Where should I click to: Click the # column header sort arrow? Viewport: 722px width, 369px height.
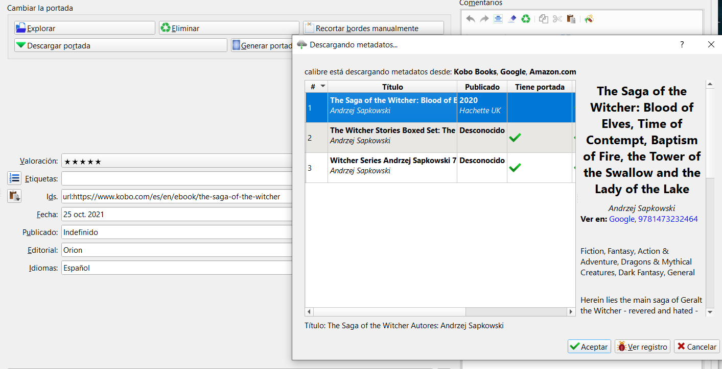pyautogui.click(x=322, y=86)
